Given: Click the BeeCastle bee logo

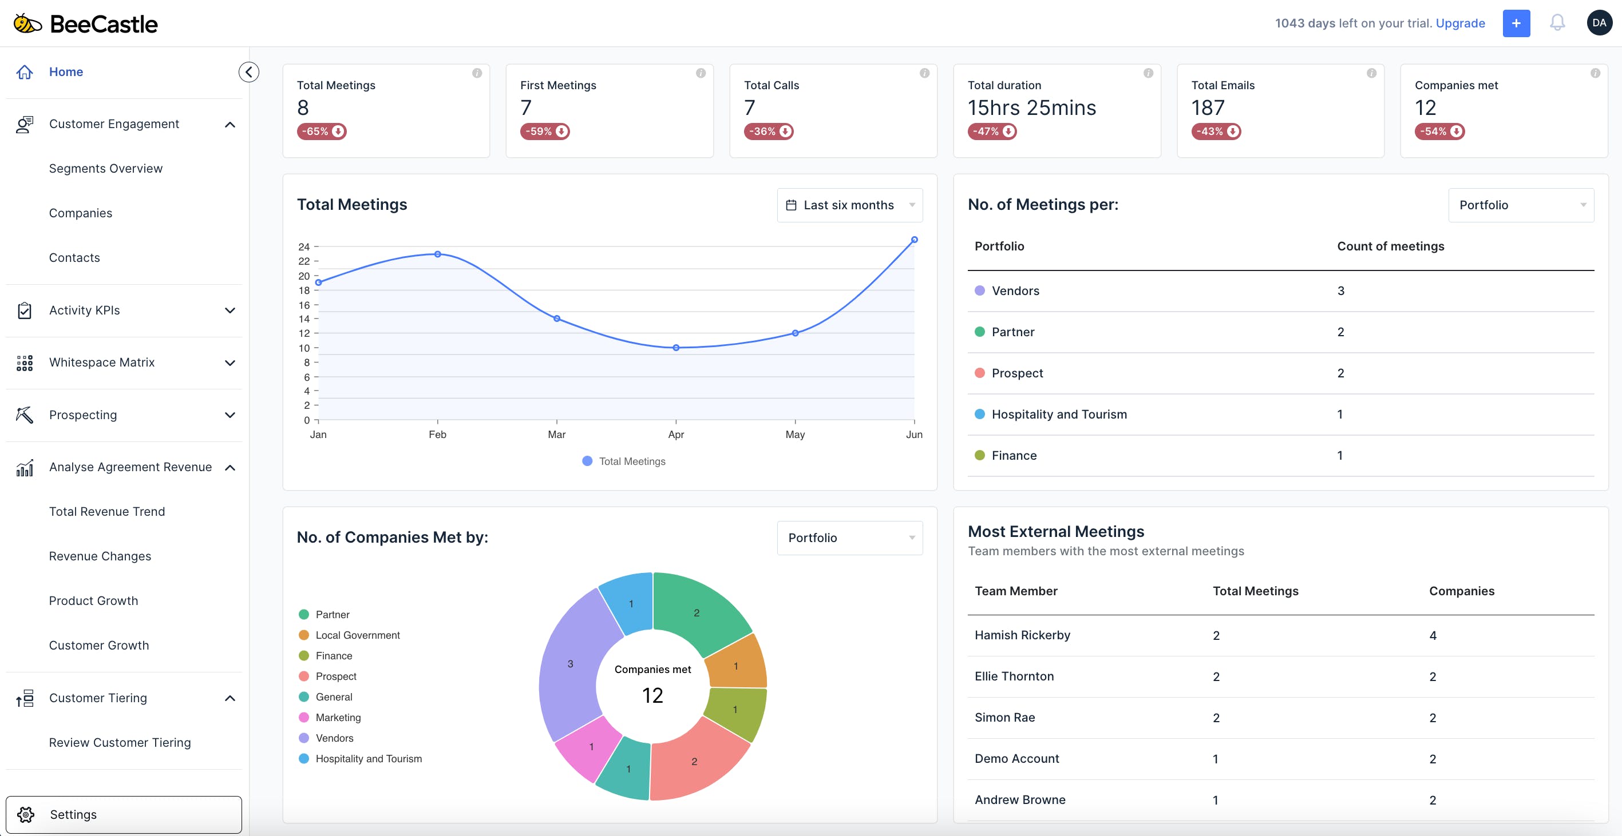Looking at the screenshot, I should click(x=27, y=24).
